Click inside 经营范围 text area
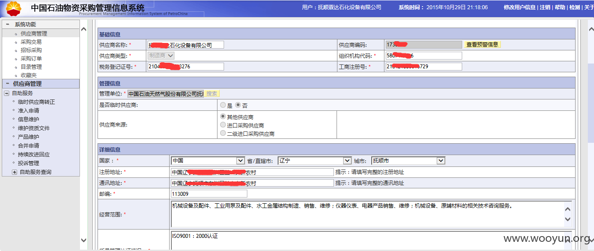The width and height of the screenshot is (594, 251). (x=367, y=214)
